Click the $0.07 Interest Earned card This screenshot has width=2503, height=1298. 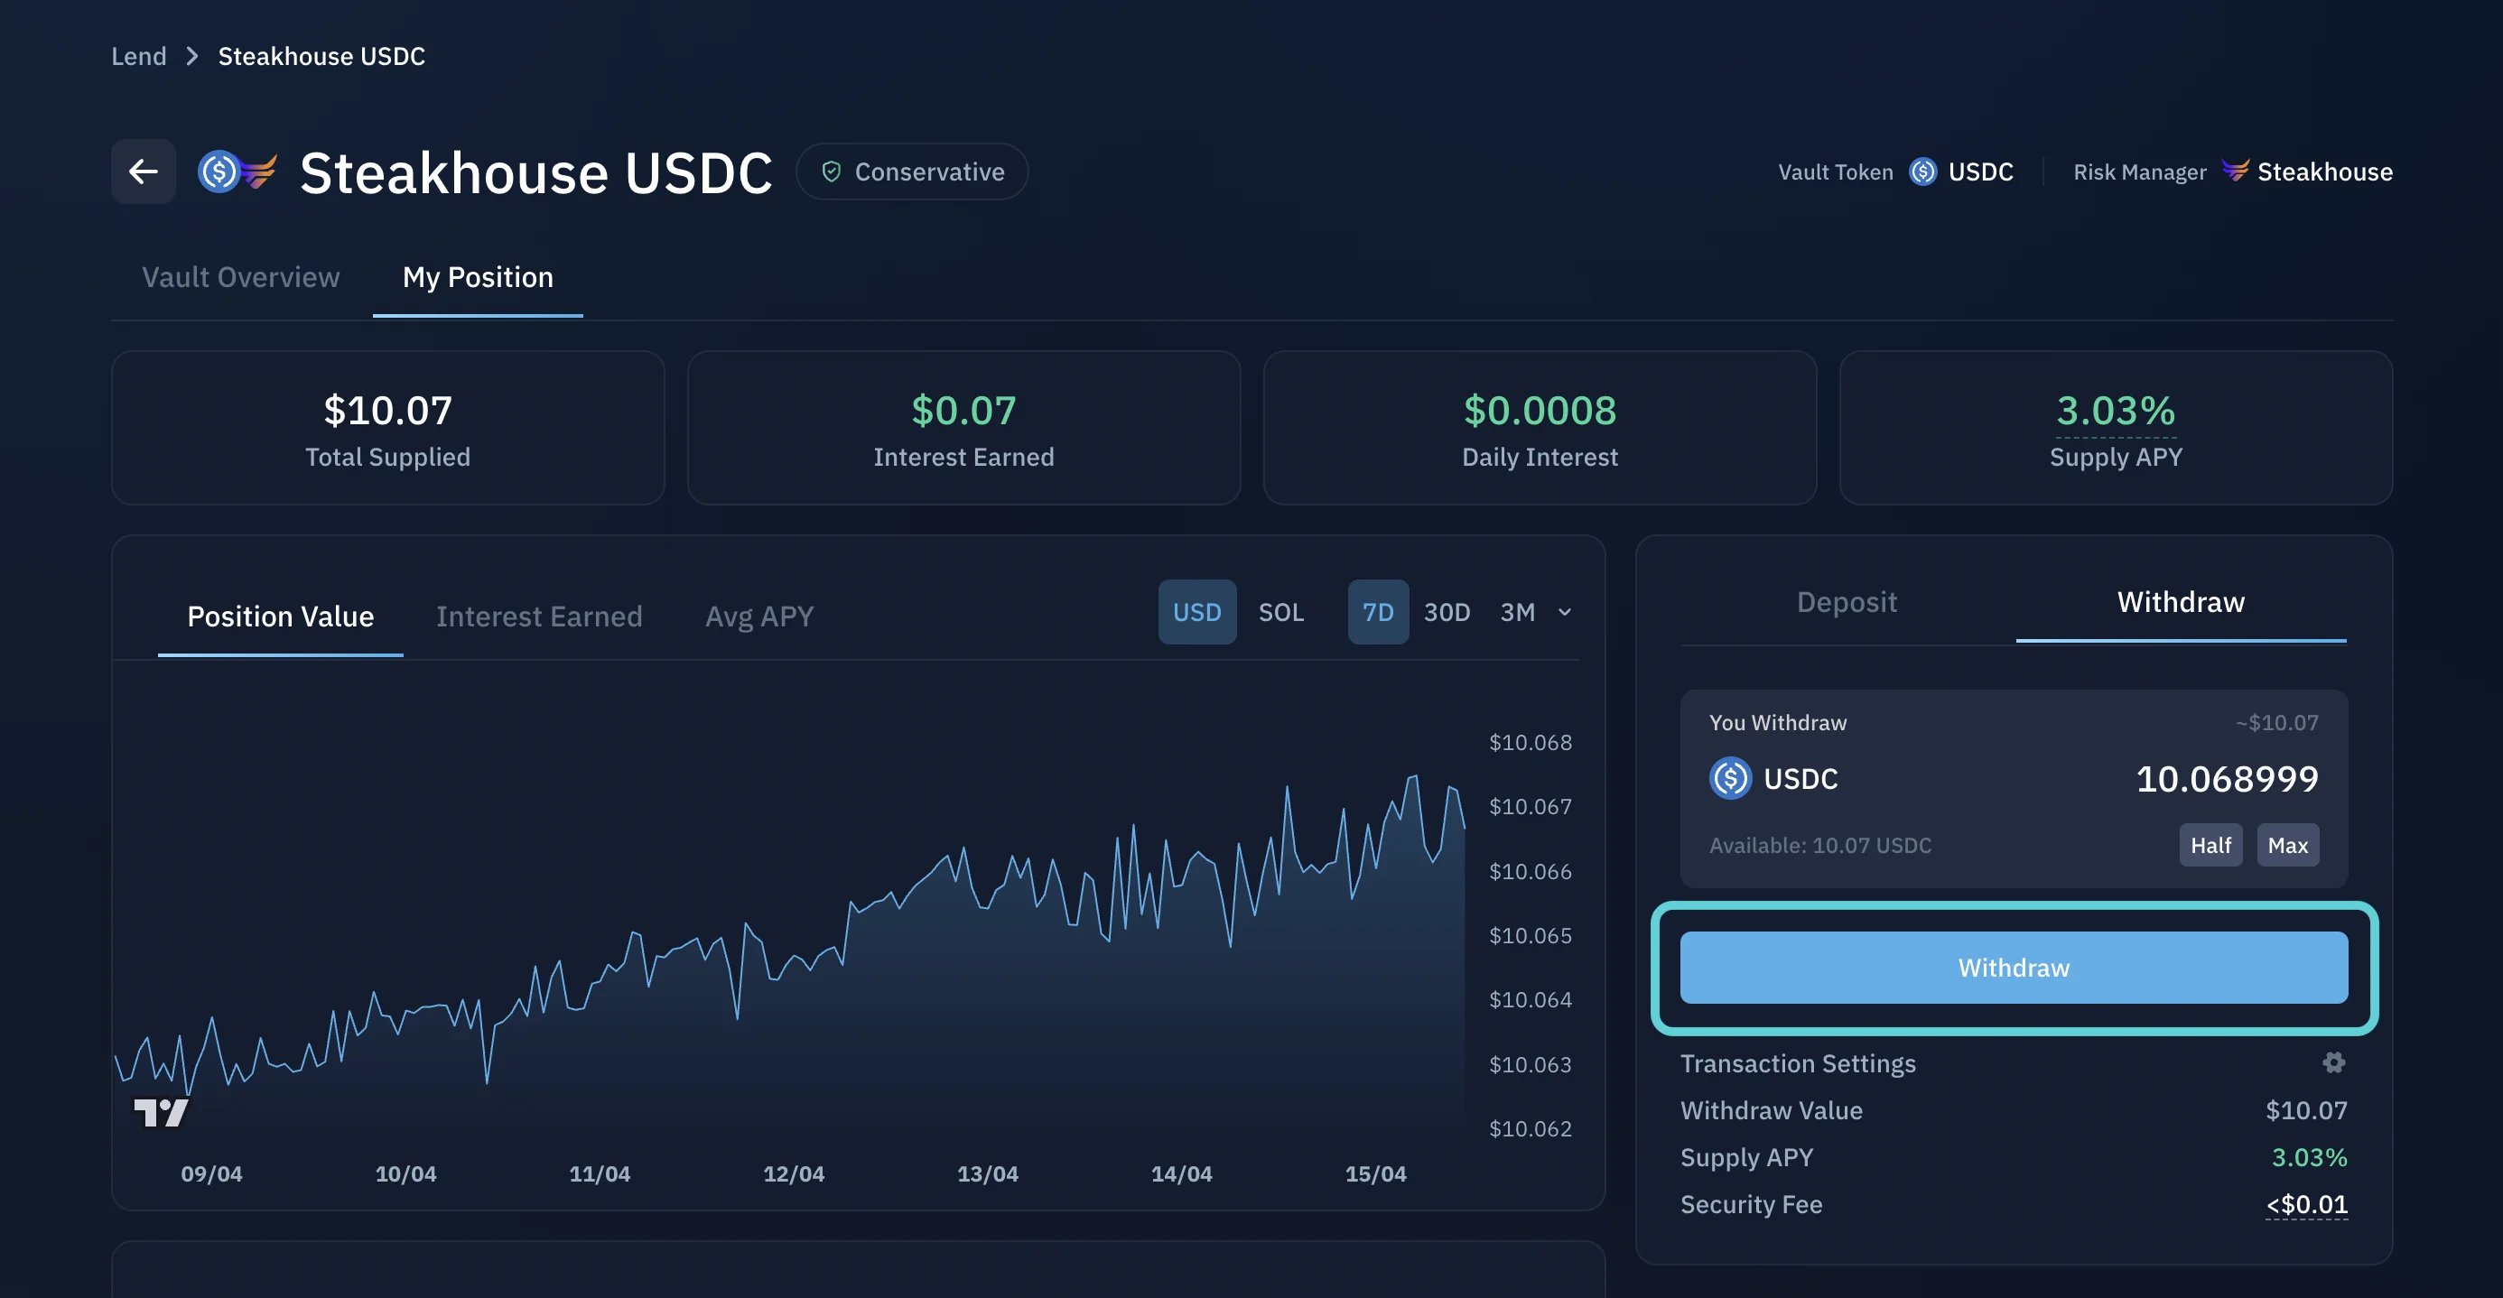(963, 428)
